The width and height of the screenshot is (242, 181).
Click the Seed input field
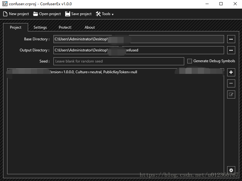click(119, 61)
